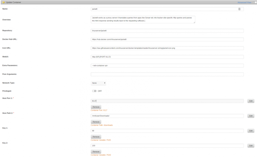The width and height of the screenshot is (257, 158).
Task: Edit the Host Port 1 entry
Action: click(x=251, y=101)
